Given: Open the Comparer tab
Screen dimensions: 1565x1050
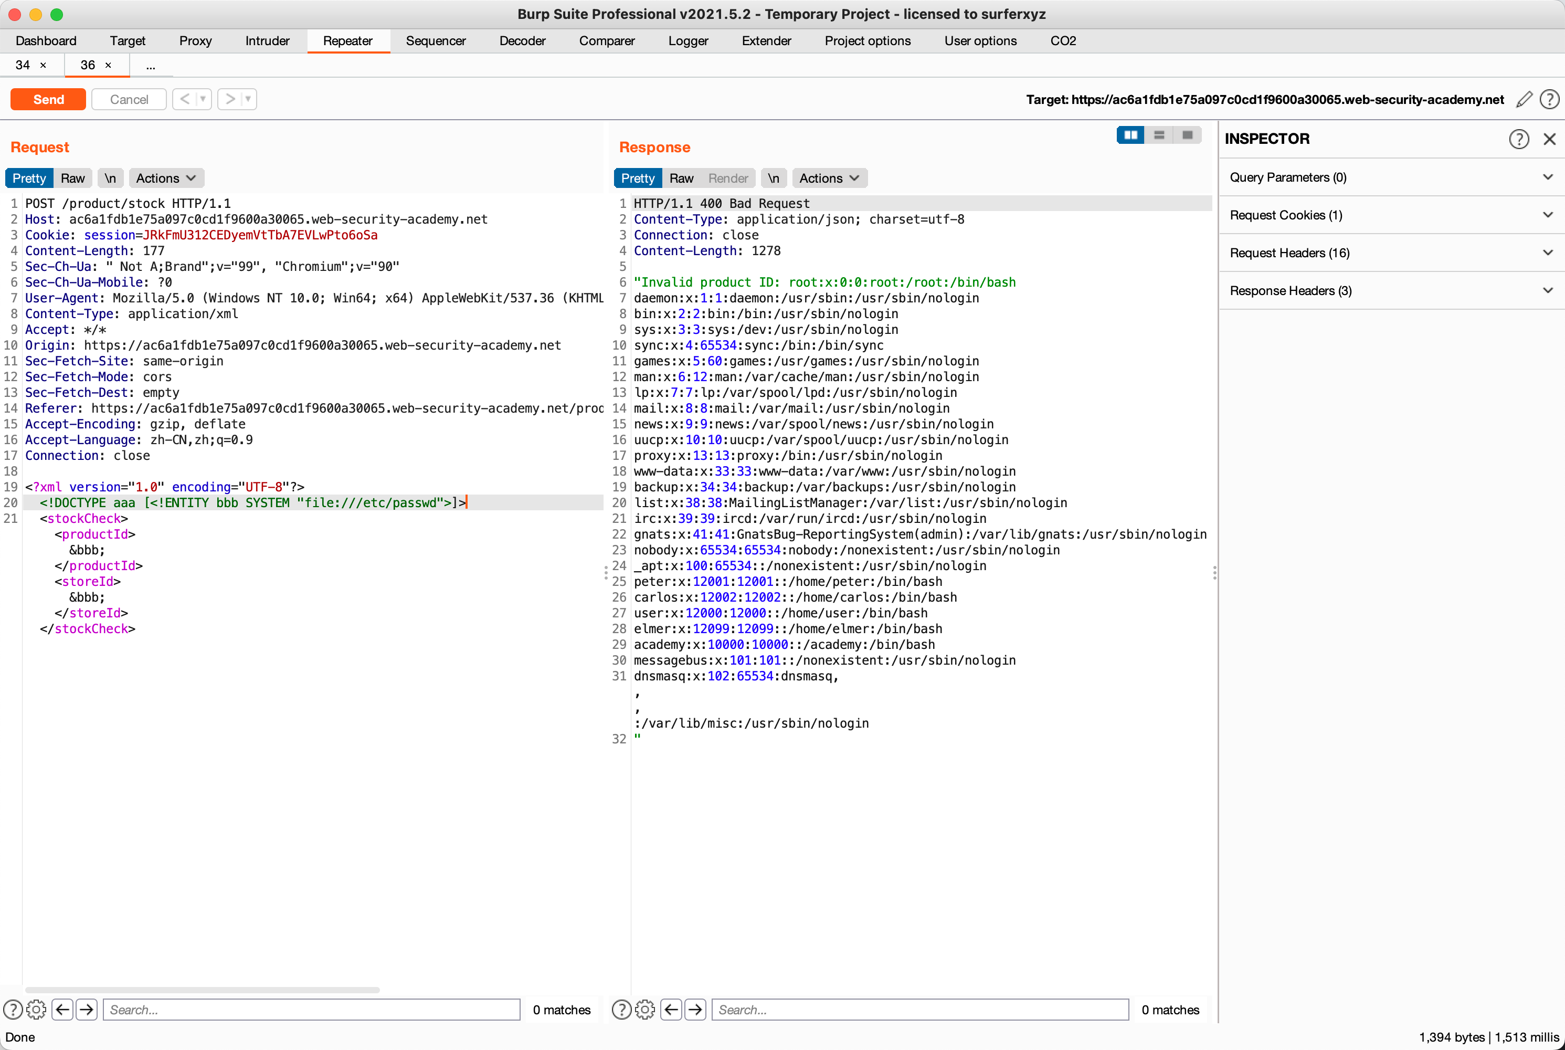Looking at the screenshot, I should pos(607,41).
